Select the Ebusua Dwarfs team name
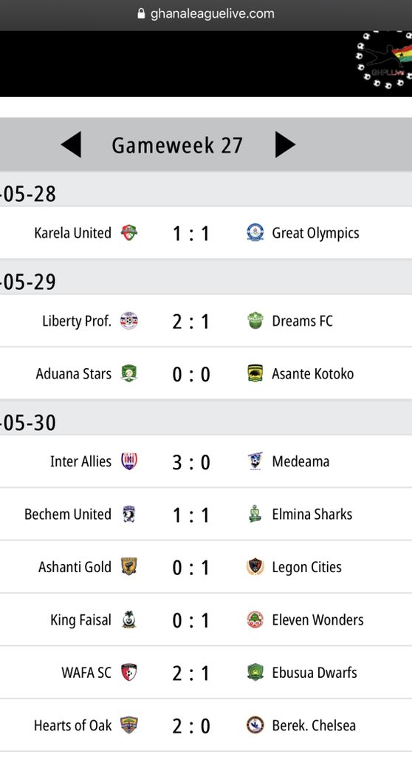Viewport: 412px width, 757px height. pos(315,673)
